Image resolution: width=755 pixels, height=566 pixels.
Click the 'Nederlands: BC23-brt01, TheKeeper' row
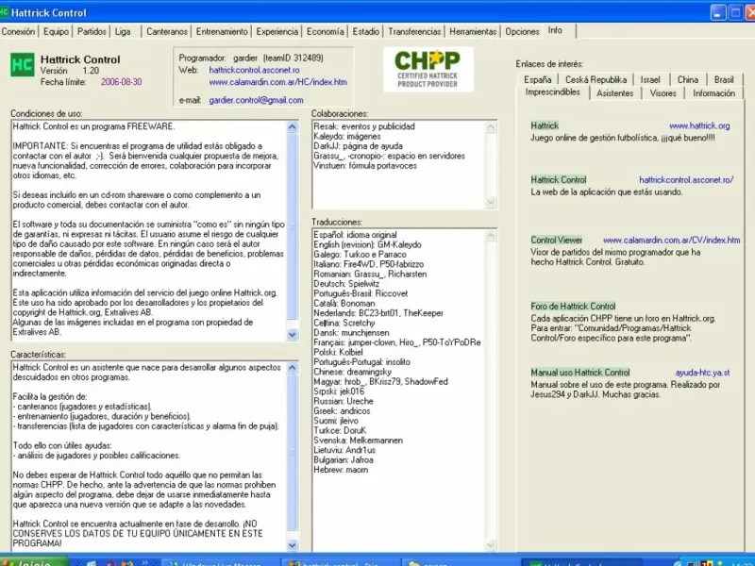coord(378,313)
